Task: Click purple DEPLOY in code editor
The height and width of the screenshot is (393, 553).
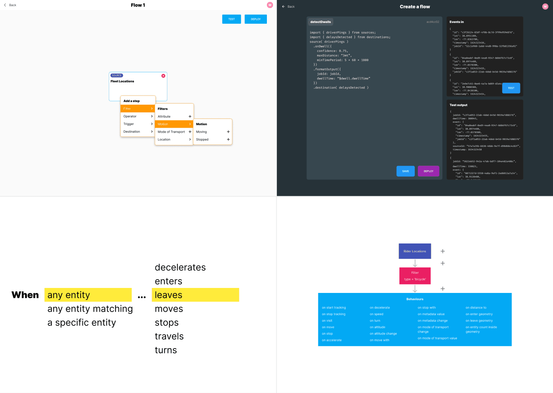Action: (429, 171)
